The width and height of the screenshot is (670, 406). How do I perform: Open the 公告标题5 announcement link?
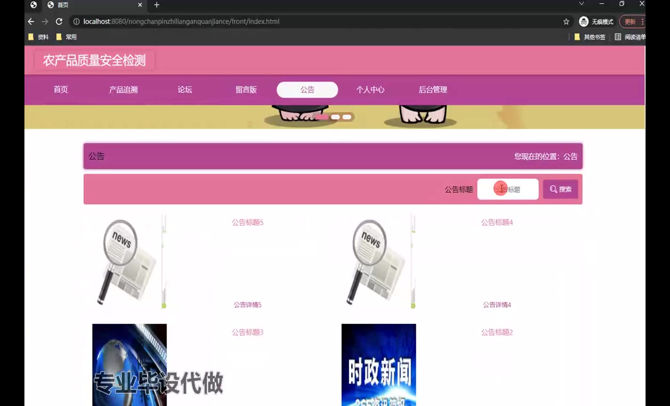[x=247, y=222]
